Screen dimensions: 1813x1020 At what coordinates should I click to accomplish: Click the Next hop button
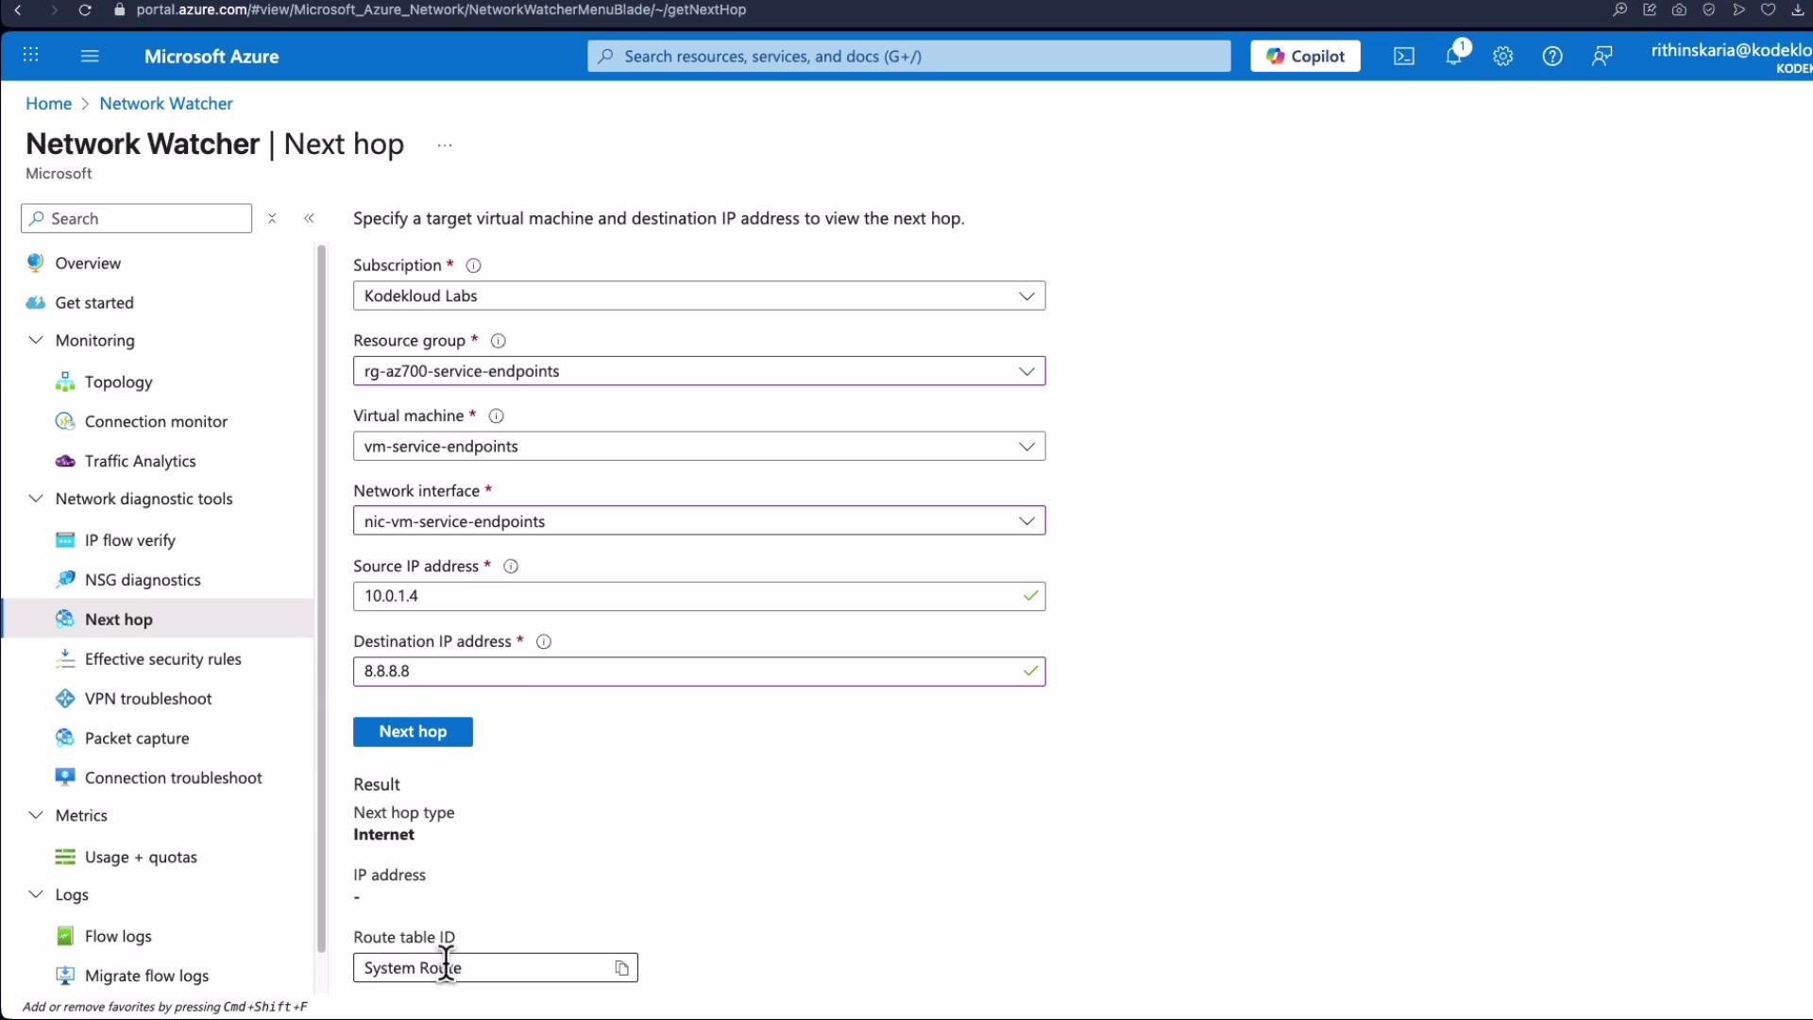(413, 732)
